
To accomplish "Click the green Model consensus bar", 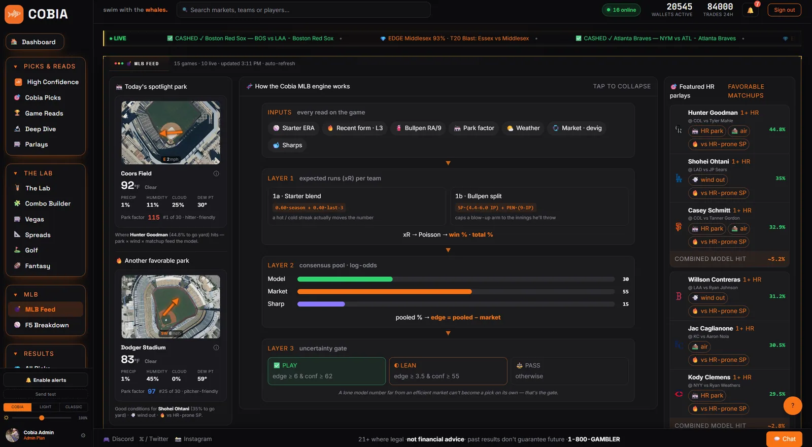I will pyautogui.click(x=345, y=279).
